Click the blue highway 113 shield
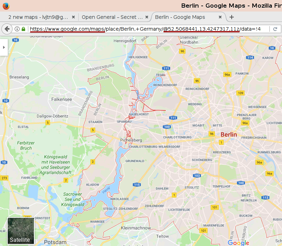This screenshot has height=246, width=282. 266,198
